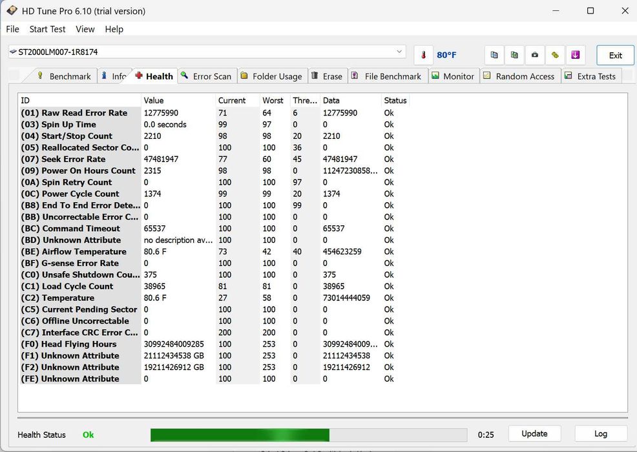The image size is (637, 452).
Task: Select the (07) Seek Error Rate row
Action: coord(214,159)
